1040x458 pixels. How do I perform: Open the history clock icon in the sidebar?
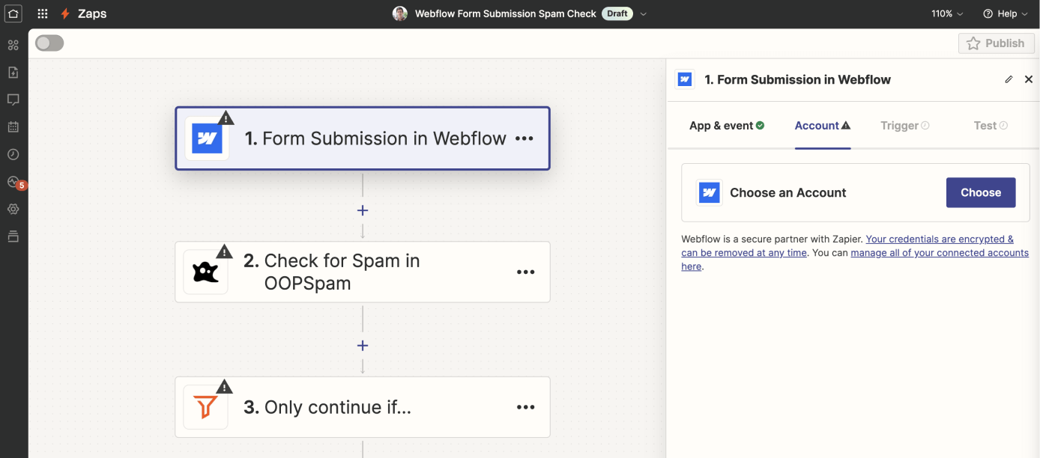click(x=13, y=154)
